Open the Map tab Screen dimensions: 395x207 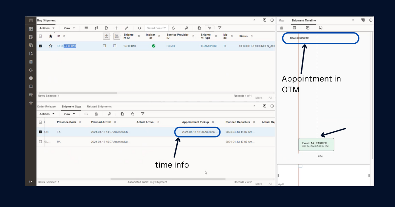[281, 20]
